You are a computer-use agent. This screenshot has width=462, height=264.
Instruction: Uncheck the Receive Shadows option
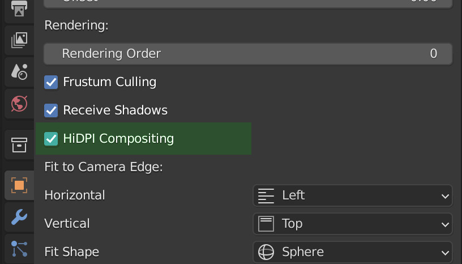coord(51,110)
